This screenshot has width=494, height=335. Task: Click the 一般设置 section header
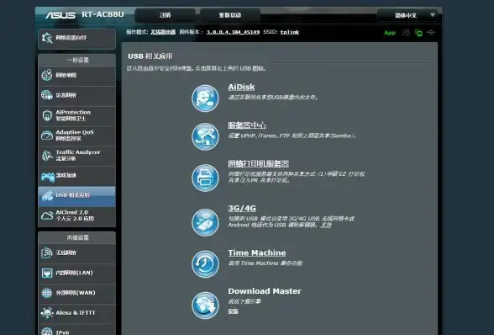(x=77, y=60)
